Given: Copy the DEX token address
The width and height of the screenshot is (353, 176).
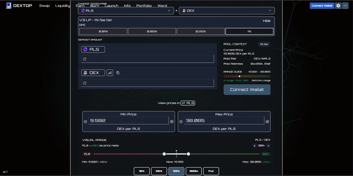Looking at the screenshot, I should (118, 73).
